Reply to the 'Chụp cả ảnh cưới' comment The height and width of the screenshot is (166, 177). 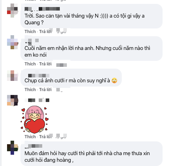(45, 90)
